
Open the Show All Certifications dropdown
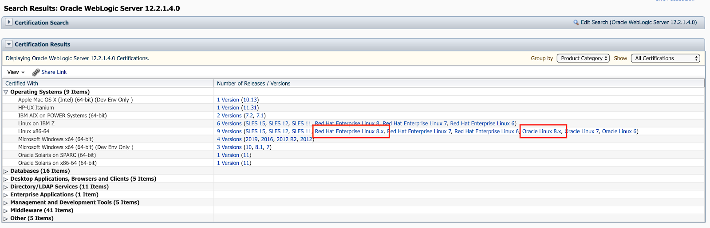tap(666, 58)
